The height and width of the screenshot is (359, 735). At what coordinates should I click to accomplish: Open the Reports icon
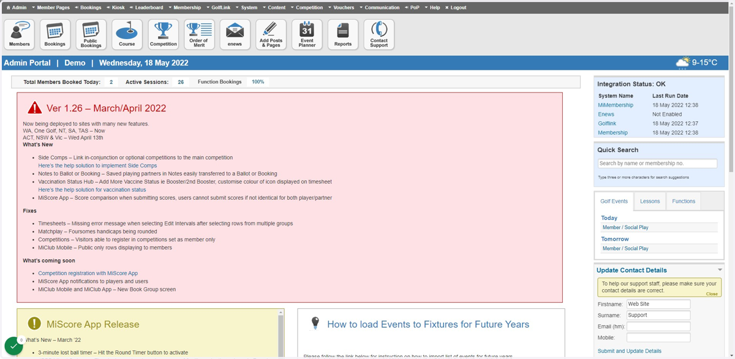coord(343,34)
